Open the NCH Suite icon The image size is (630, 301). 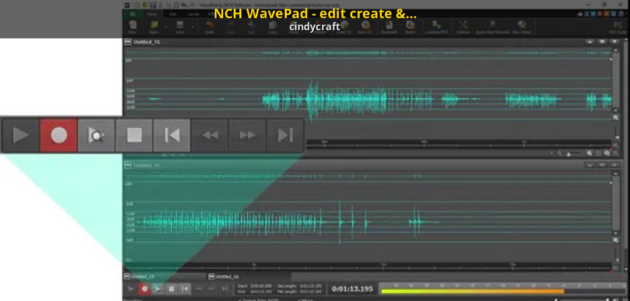[x=617, y=26]
